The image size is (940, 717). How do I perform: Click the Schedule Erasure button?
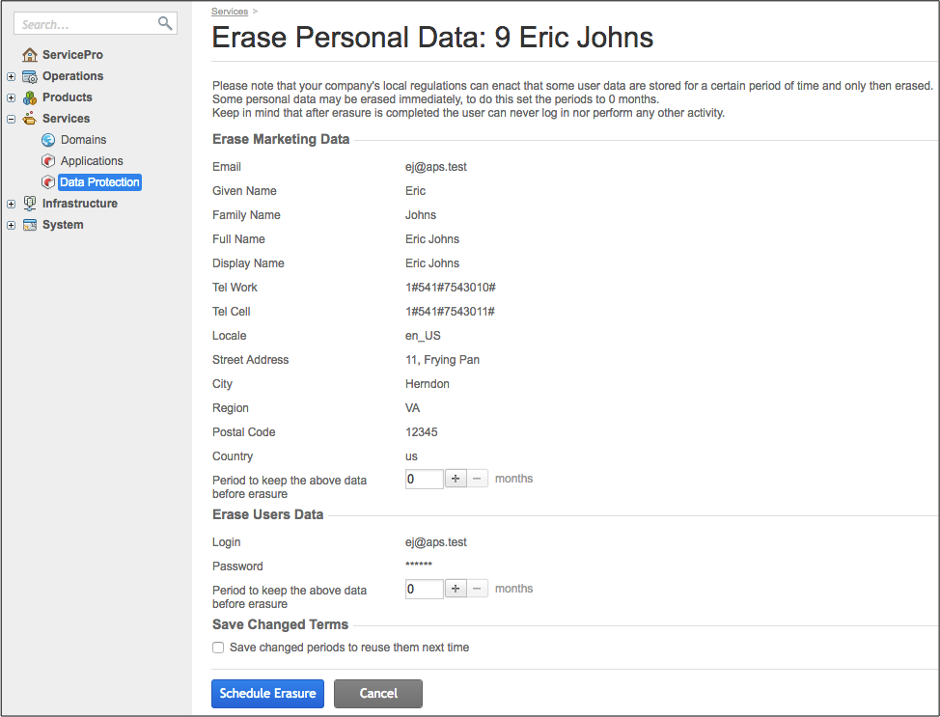(267, 693)
